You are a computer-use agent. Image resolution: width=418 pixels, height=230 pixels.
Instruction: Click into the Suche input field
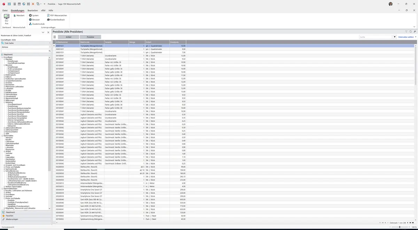coord(376,37)
